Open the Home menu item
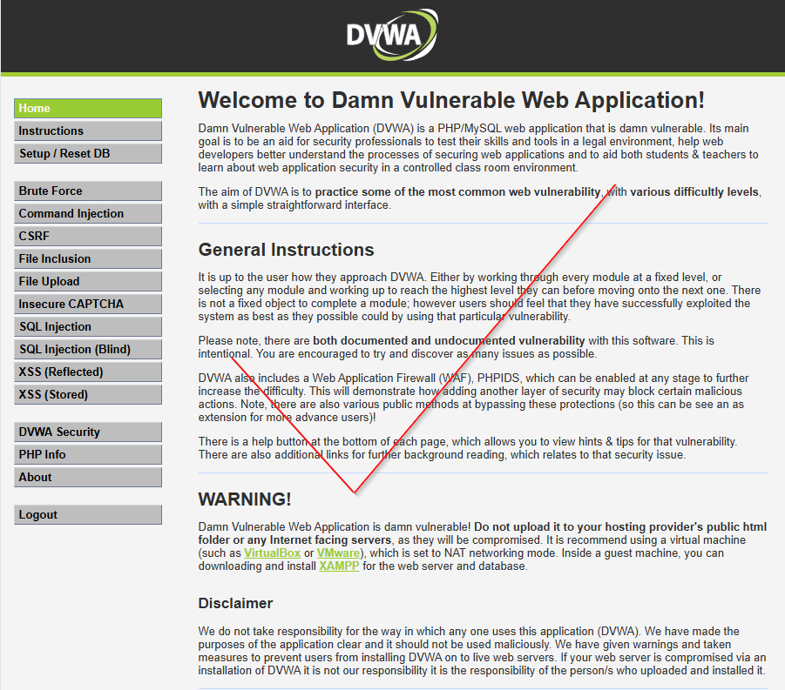Viewport: 785px width, 690px height. click(88, 109)
